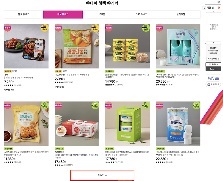The width and height of the screenshot is (223, 181).
Task: Go back to top with Top arrow
Action: click(x=213, y=69)
